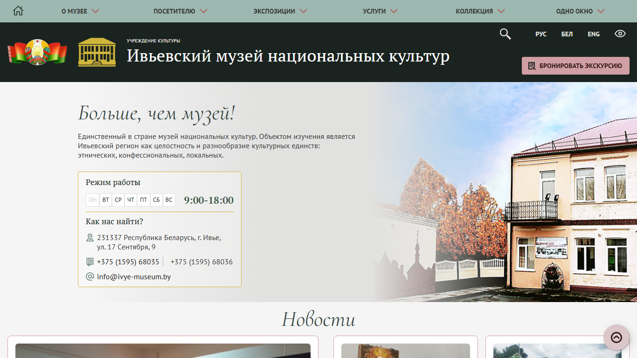
Task: Open the КОЛЛЕКЦИЯ menu
Action: (x=474, y=11)
